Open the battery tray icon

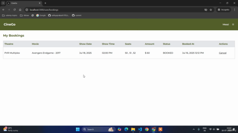pos(218,129)
